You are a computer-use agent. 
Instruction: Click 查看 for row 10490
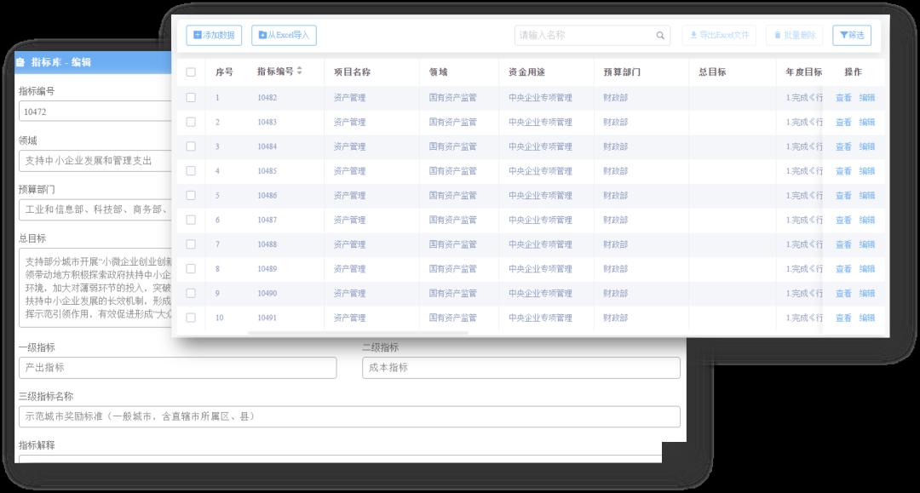click(x=843, y=294)
